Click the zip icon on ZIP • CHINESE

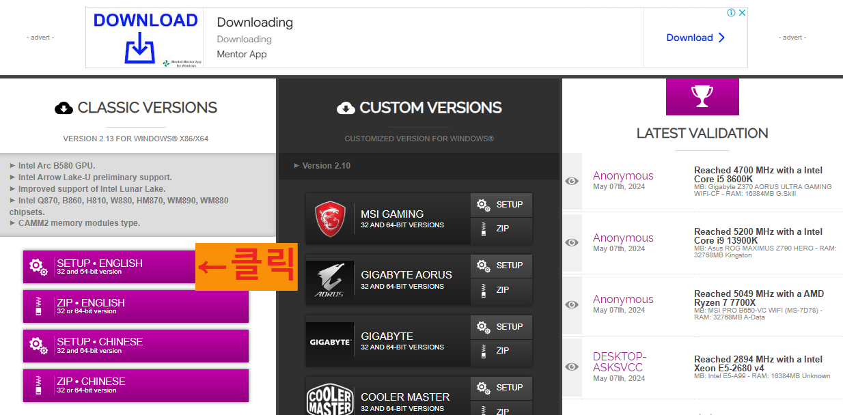click(38, 386)
